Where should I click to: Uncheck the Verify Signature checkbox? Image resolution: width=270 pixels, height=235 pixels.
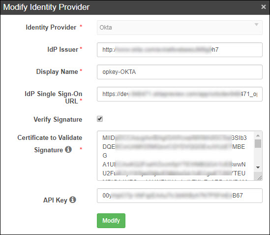click(100, 119)
